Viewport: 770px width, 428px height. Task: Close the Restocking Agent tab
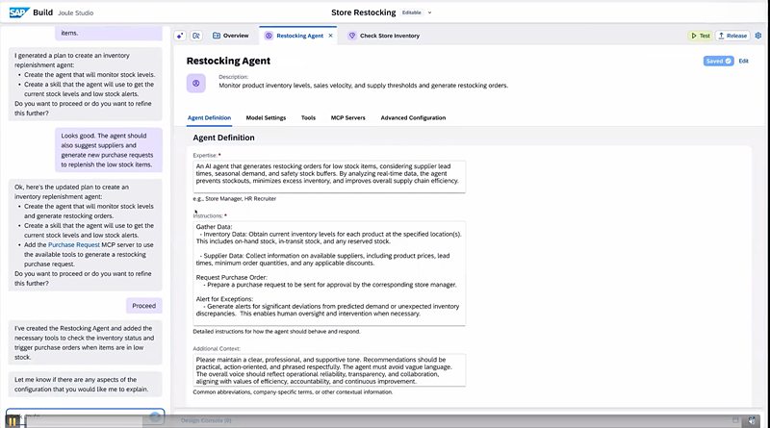coord(331,36)
